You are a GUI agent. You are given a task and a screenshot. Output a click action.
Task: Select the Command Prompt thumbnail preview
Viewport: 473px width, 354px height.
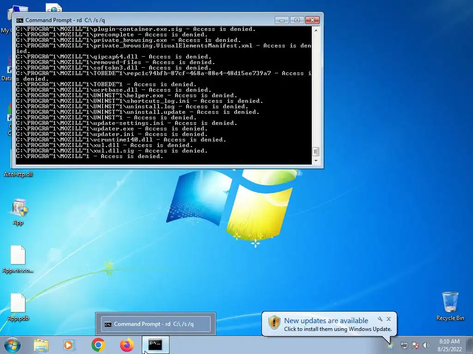(156, 324)
